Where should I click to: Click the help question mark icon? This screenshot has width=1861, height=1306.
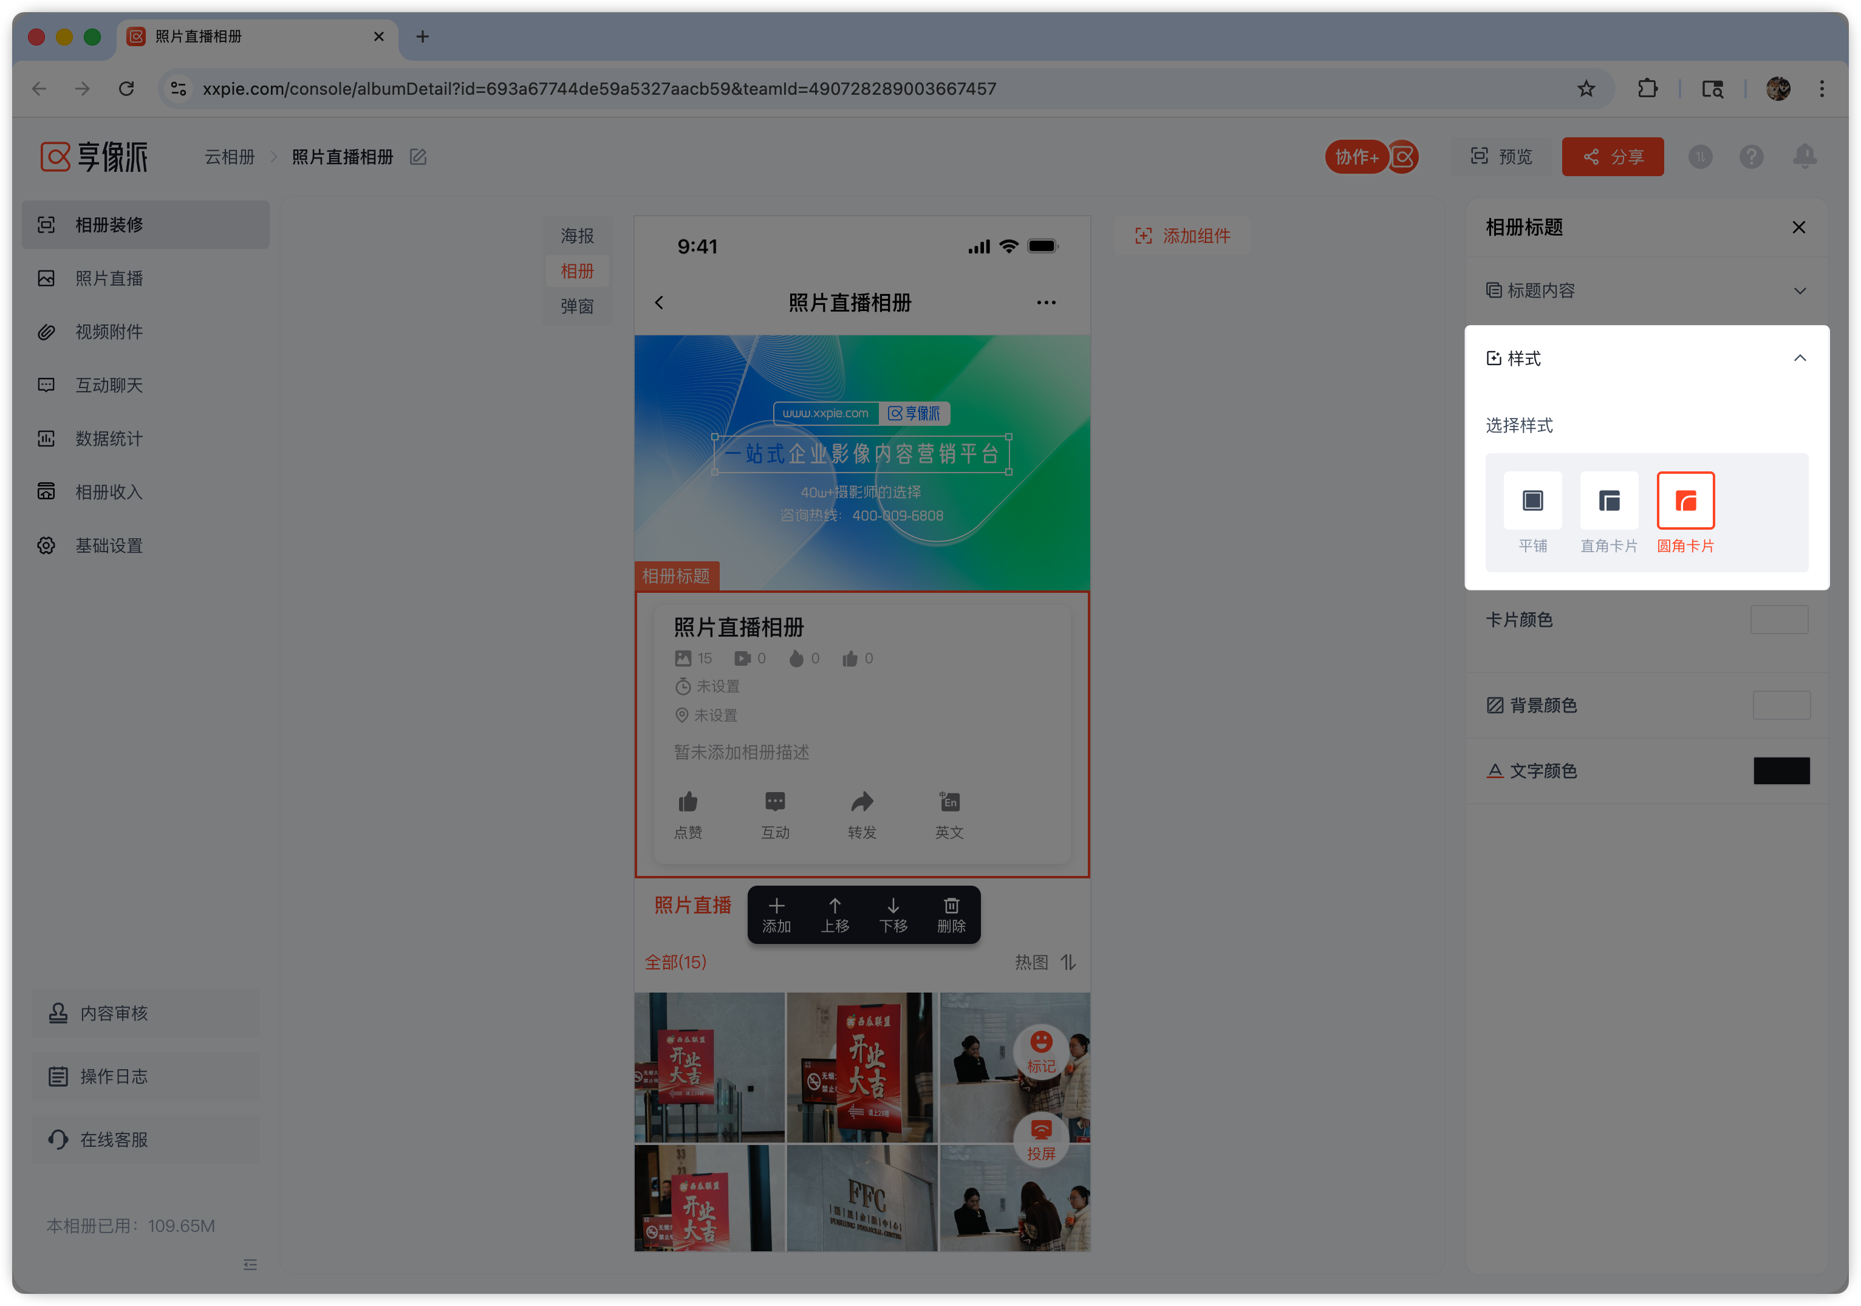pos(1751,157)
